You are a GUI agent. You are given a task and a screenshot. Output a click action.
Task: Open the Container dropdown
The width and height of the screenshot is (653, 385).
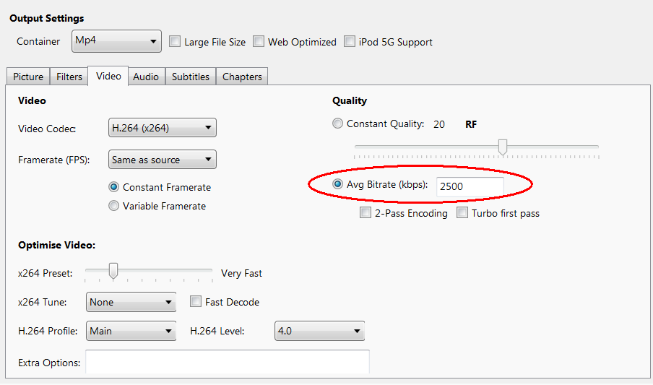(x=117, y=41)
